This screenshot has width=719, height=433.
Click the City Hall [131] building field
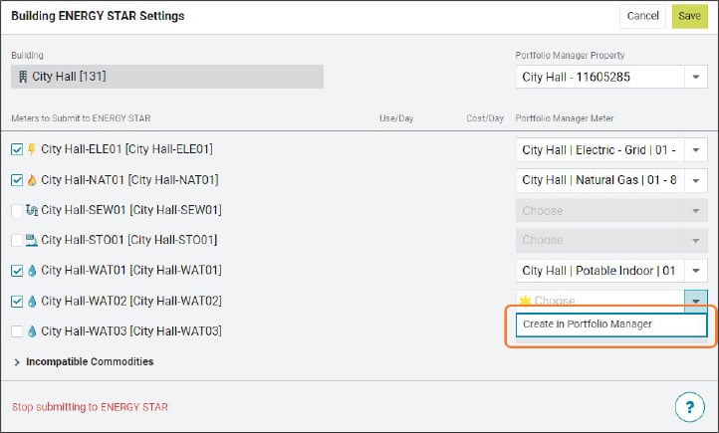point(167,77)
